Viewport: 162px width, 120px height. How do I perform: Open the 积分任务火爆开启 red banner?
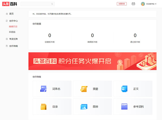coord(92,61)
